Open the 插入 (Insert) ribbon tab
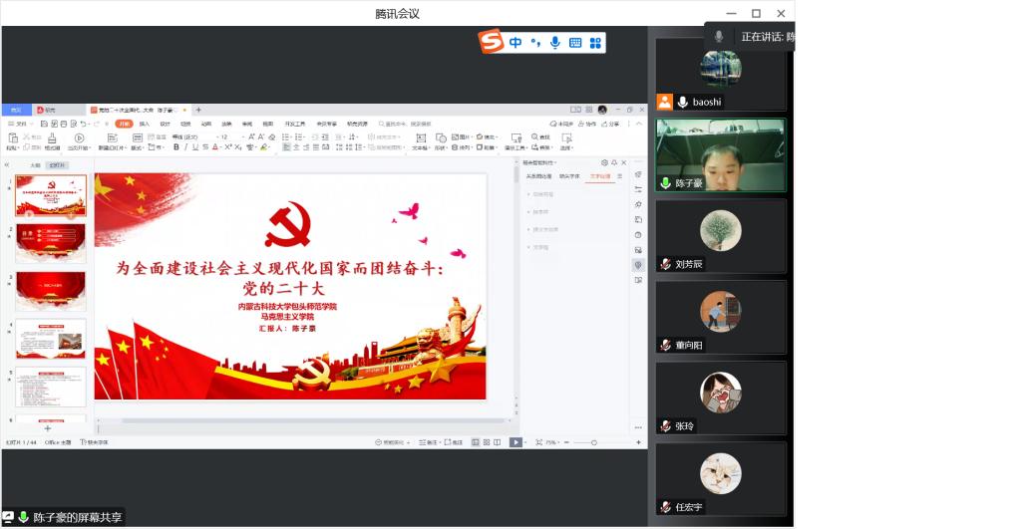The width and height of the screenshot is (1021, 529). [145, 124]
